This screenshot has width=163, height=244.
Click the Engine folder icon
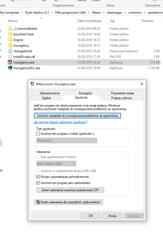click(x=10, y=40)
